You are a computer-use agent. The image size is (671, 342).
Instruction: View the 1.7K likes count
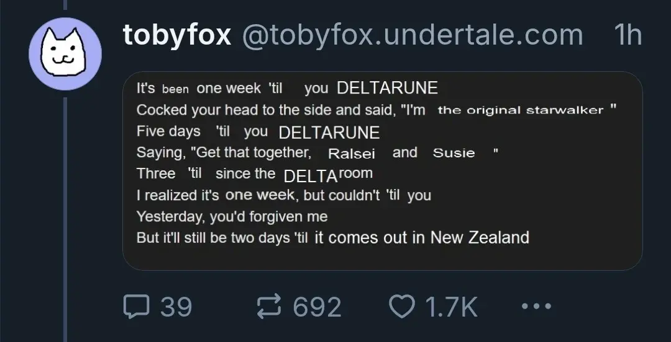pyautogui.click(x=451, y=307)
